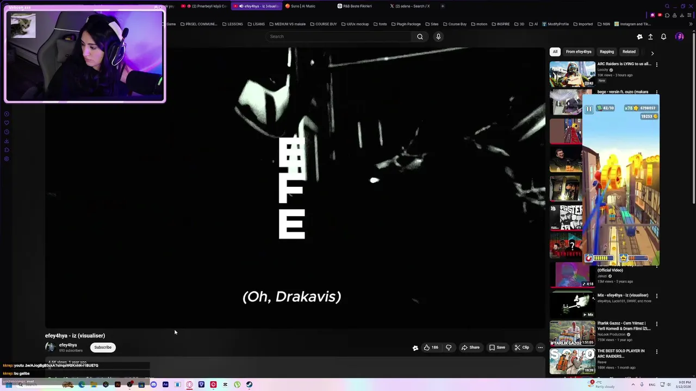The height and width of the screenshot is (391, 696).
Task: Open options for ARC Raiders is LYING video
Action: point(656,64)
